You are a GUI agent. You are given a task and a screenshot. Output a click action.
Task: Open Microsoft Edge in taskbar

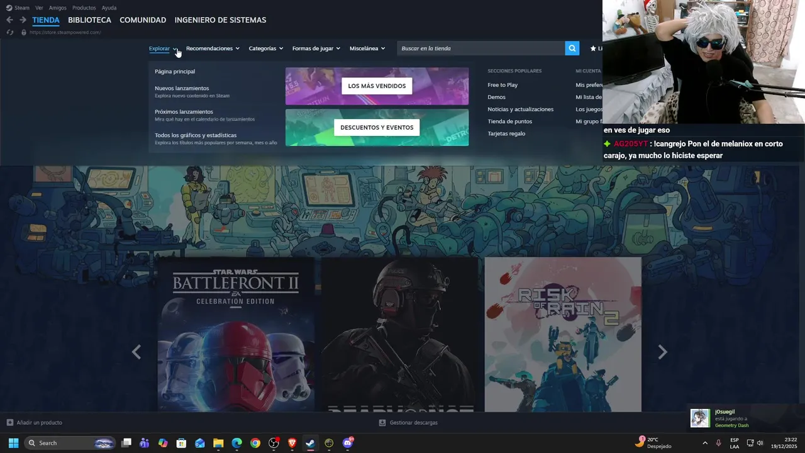[236, 443]
